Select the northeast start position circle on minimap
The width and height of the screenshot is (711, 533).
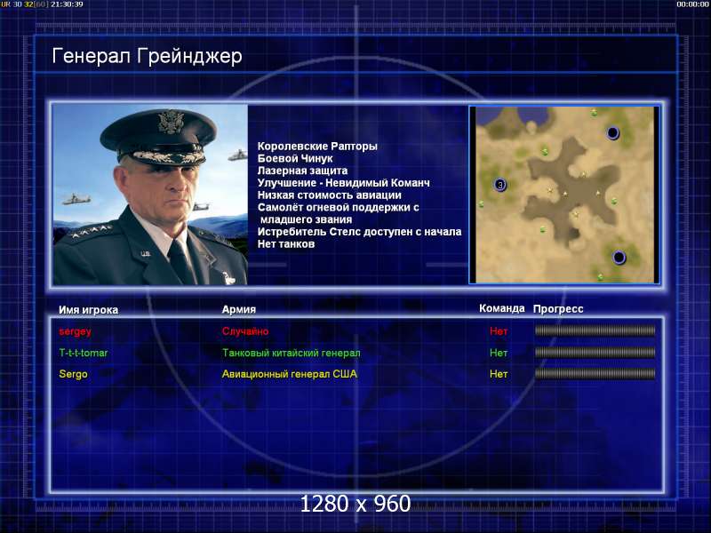pyautogui.click(x=612, y=132)
